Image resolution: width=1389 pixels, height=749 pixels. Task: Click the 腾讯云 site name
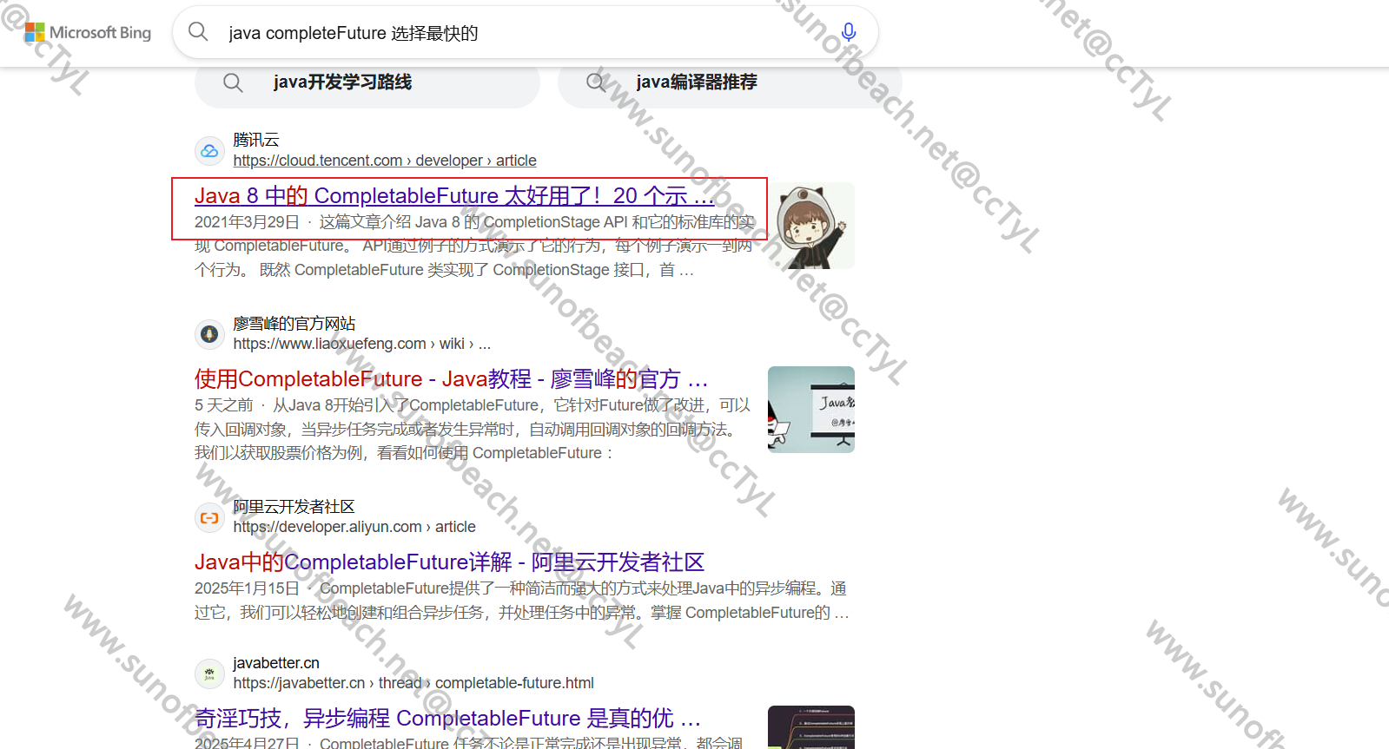point(256,140)
